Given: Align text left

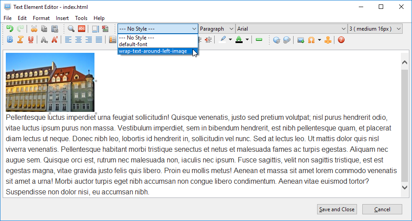Looking at the screenshot, I should pos(68,39).
